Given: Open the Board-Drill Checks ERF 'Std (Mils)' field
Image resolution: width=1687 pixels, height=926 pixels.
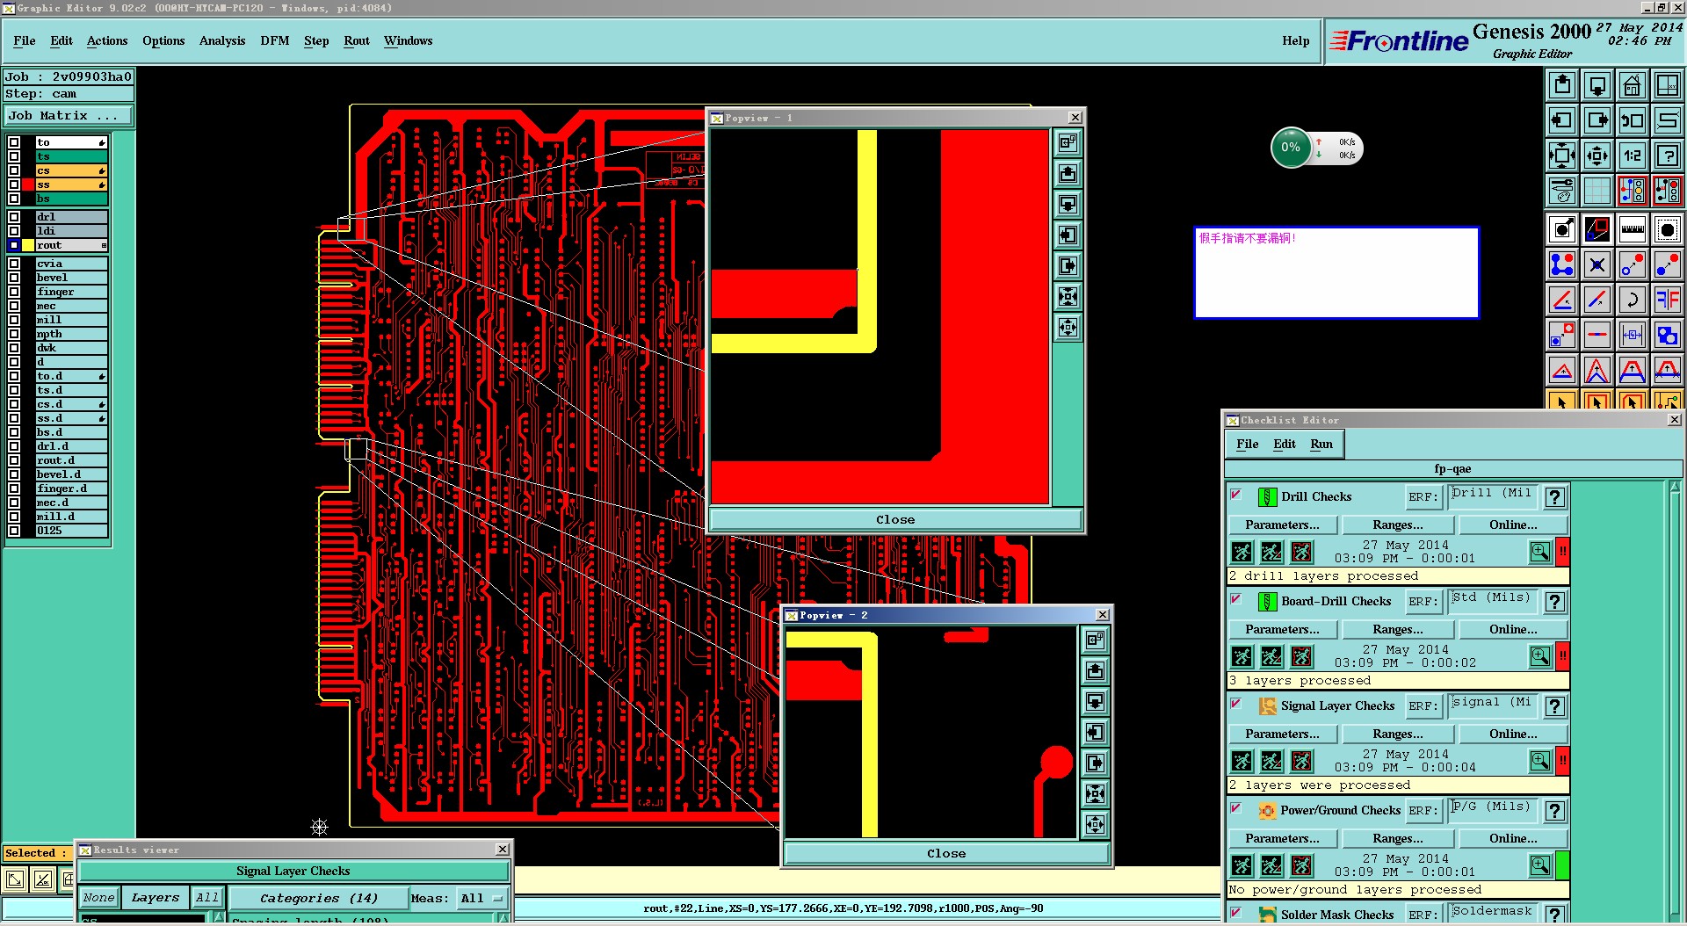Looking at the screenshot, I should (1492, 602).
